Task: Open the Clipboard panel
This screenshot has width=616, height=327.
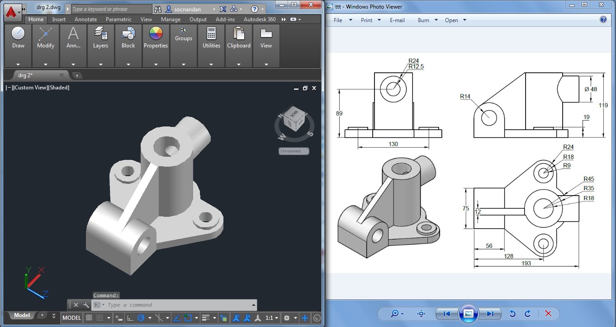Action: pyautogui.click(x=239, y=37)
